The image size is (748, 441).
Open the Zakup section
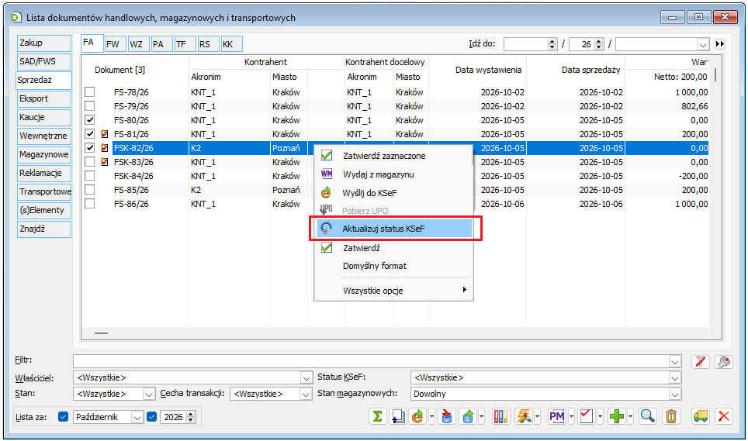click(x=44, y=43)
